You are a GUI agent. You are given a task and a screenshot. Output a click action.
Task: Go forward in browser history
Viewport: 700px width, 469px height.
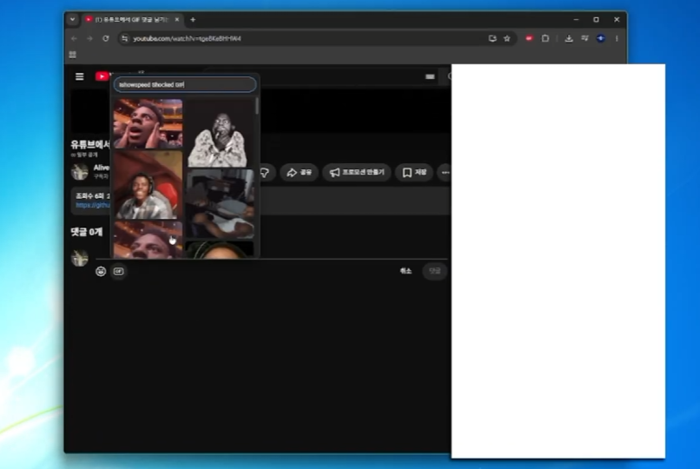[x=89, y=39]
